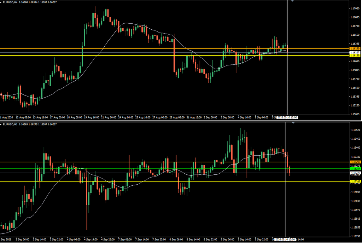
Task: Click the arrow beside EURUSD,H1 title
Action: [x=1, y=125]
